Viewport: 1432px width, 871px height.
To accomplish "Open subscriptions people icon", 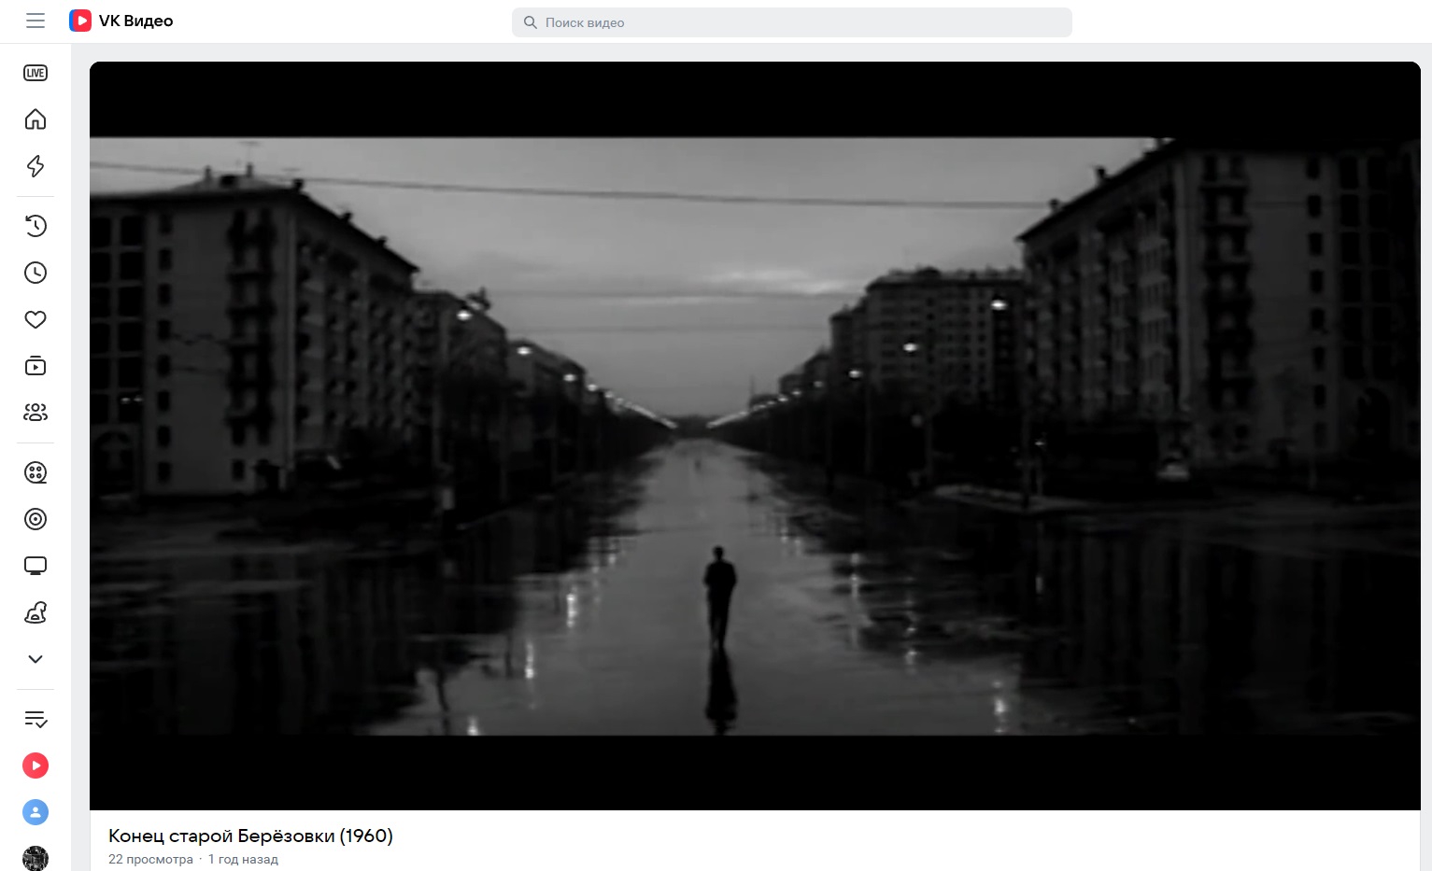I will click(x=35, y=413).
